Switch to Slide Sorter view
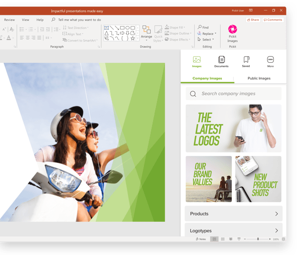Viewport: 297px width, 257px height. coord(223,239)
